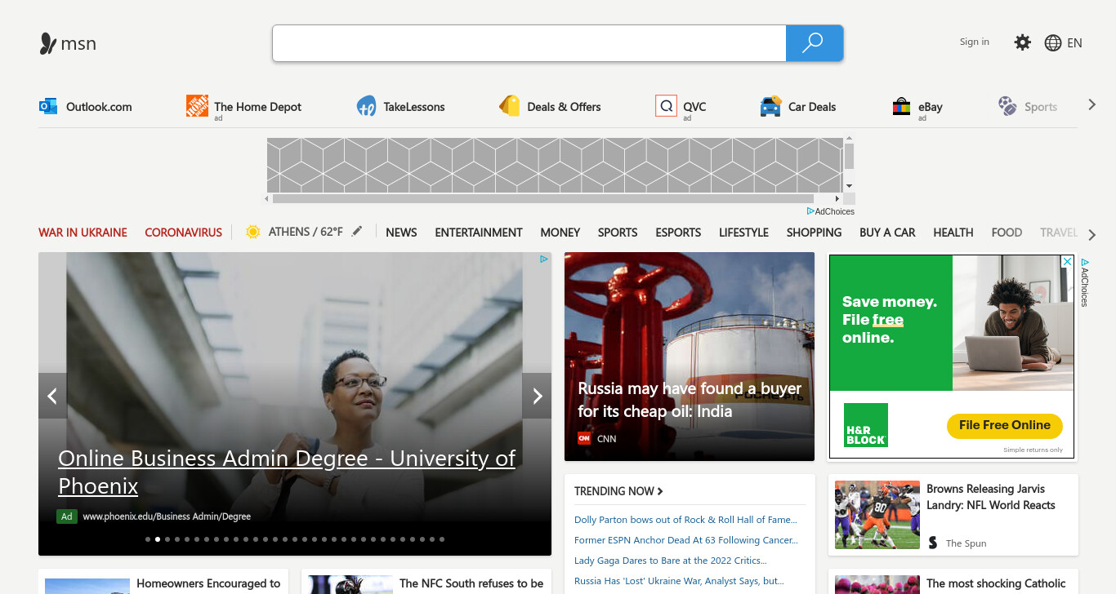Open Browns Releasing Jarvis Landry article
Screen dimensions: 1116x594
point(991,497)
